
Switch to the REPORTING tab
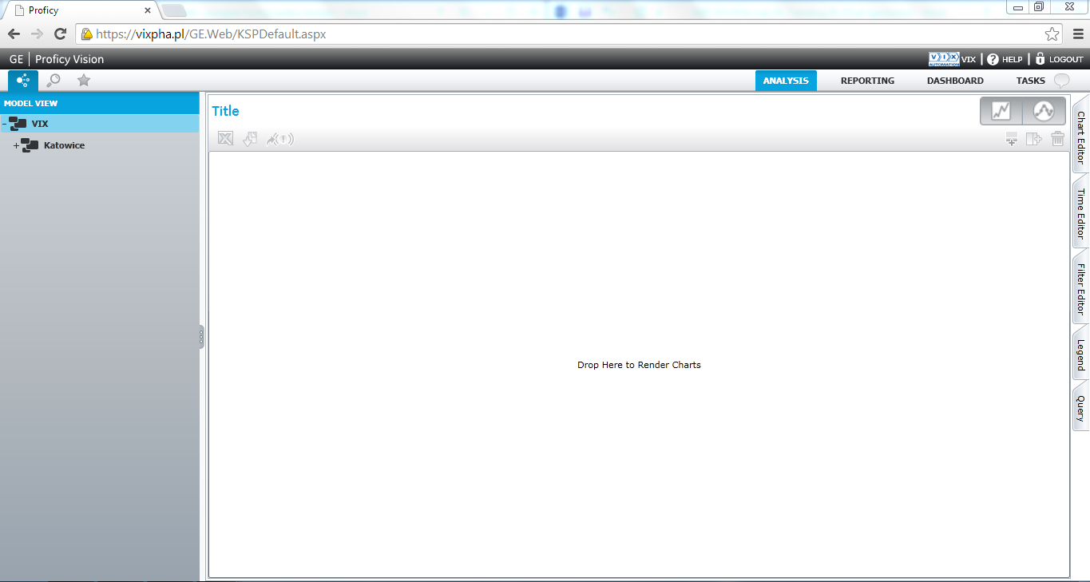tap(867, 81)
